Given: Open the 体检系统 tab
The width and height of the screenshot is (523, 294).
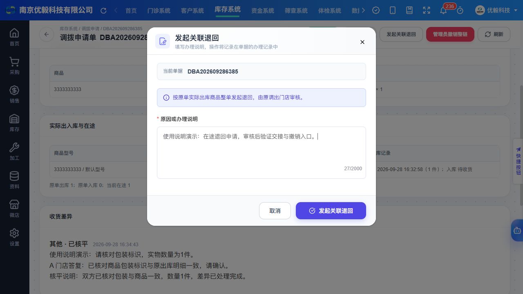Looking at the screenshot, I should click(330, 11).
